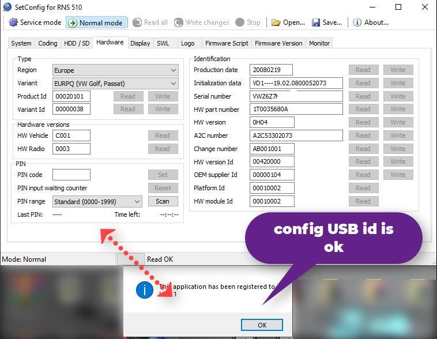The width and height of the screenshot is (437, 339).
Task: Switch to the Coding tab
Action: click(x=48, y=43)
